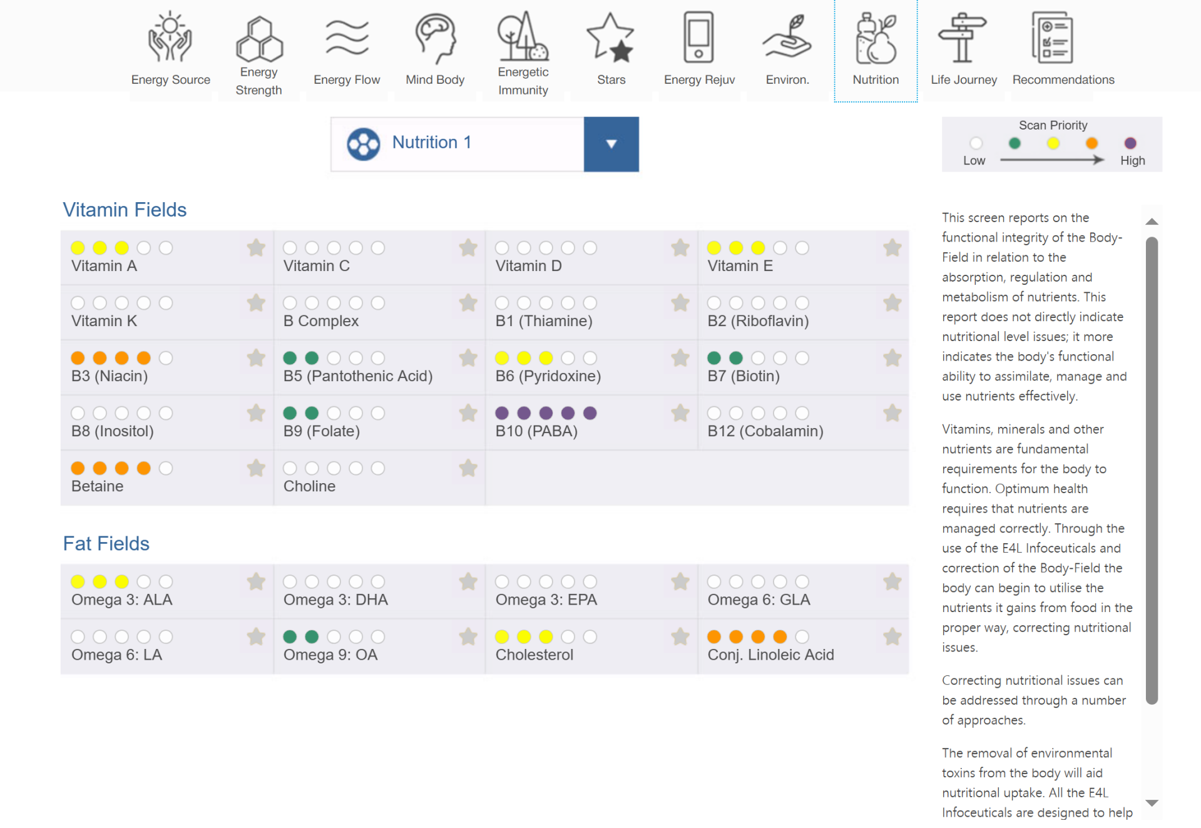This screenshot has height=828, width=1201.
Task: Star the B10 (PABA) field
Action: [680, 413]
